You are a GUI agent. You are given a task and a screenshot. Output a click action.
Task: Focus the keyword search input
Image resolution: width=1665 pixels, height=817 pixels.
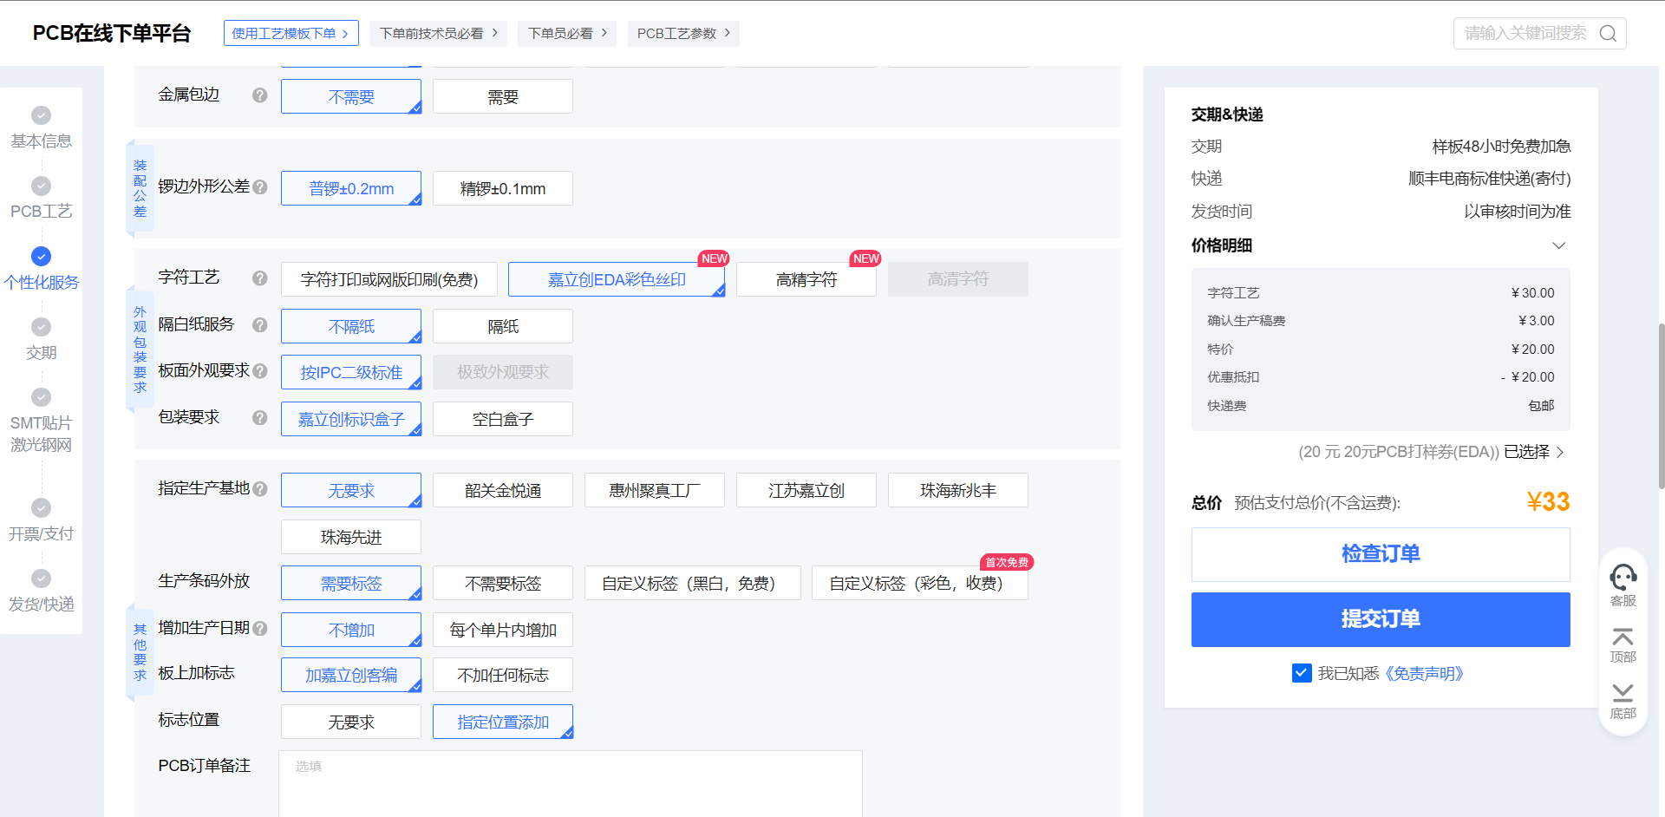pos(1526,33)
